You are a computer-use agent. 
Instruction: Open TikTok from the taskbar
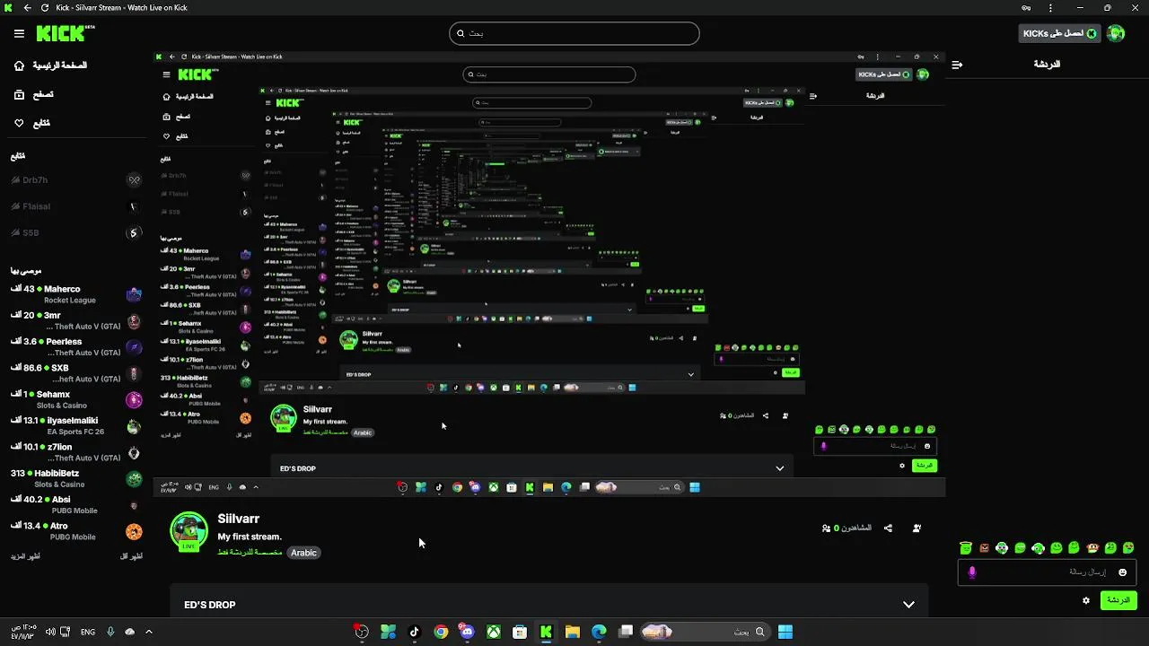point(414,632)
